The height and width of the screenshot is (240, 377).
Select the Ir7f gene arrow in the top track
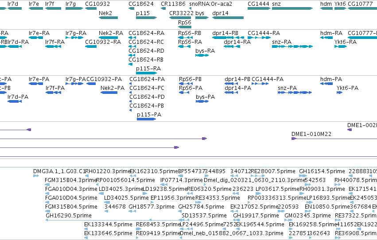pos(53,8)
